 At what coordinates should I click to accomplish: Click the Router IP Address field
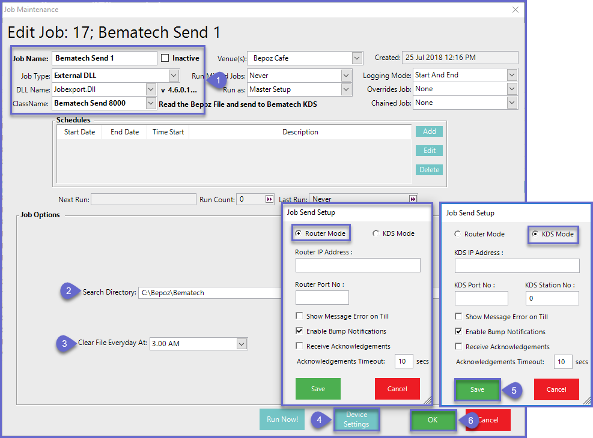(x=357, y=265)
